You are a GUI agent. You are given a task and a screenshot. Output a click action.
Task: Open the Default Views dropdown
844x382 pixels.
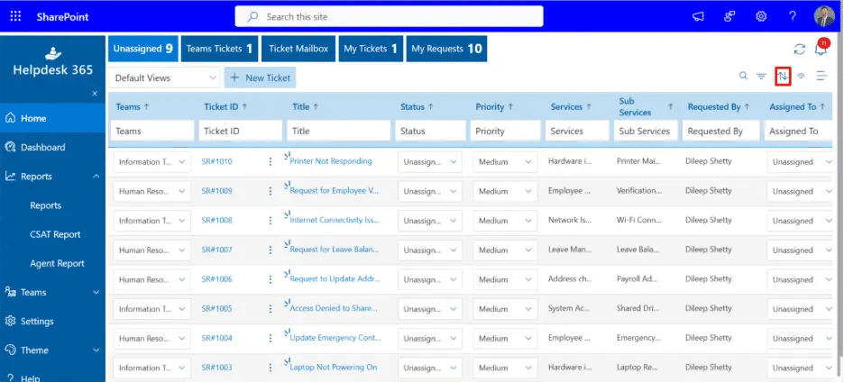[x=164, y=78]
